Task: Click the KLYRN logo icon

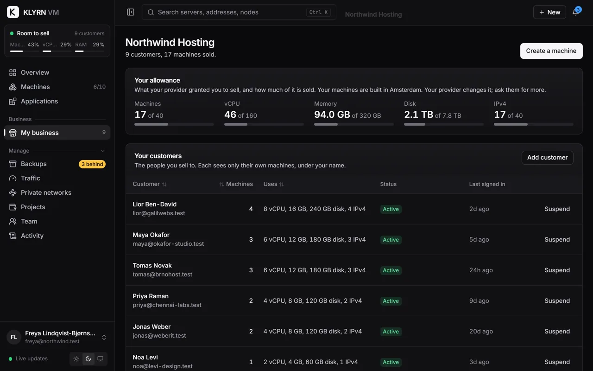Action: pos(13,13)
